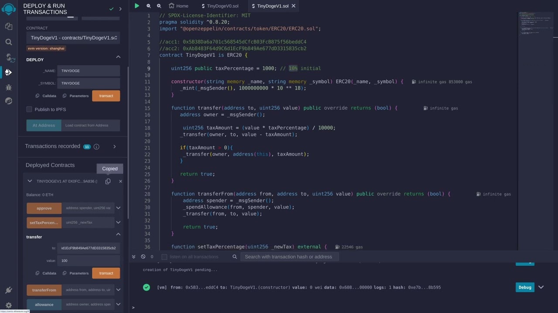The width and height of the screenshot is (558, 313).
Task: Click the green check plugin status icon
Action: [112, 9]
